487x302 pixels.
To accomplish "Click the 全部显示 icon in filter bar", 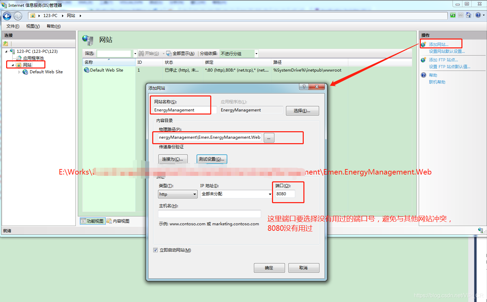I will (169, 54).
